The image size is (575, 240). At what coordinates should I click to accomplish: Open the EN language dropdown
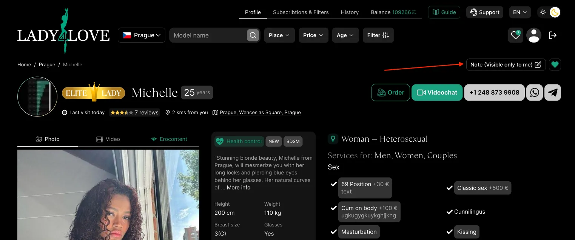point(520,12)
